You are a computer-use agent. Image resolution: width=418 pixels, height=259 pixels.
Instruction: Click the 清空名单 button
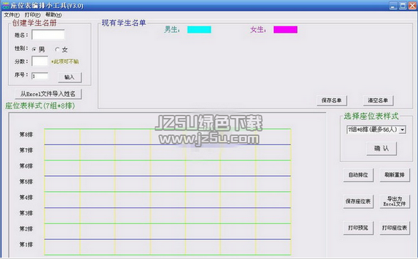click(x=378, y=101)
